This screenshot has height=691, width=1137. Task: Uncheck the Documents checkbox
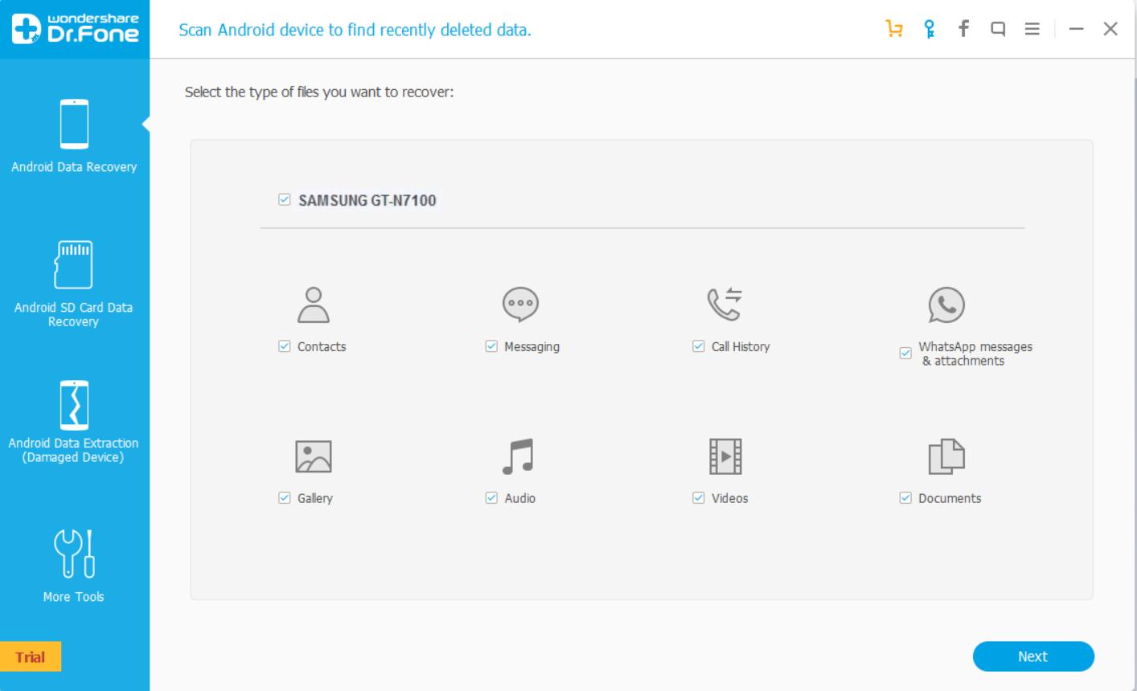click(905, 498)
